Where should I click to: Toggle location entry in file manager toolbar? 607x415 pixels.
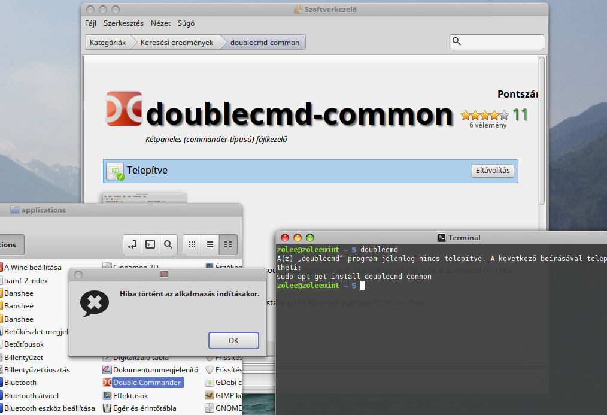tap(132, 244)
